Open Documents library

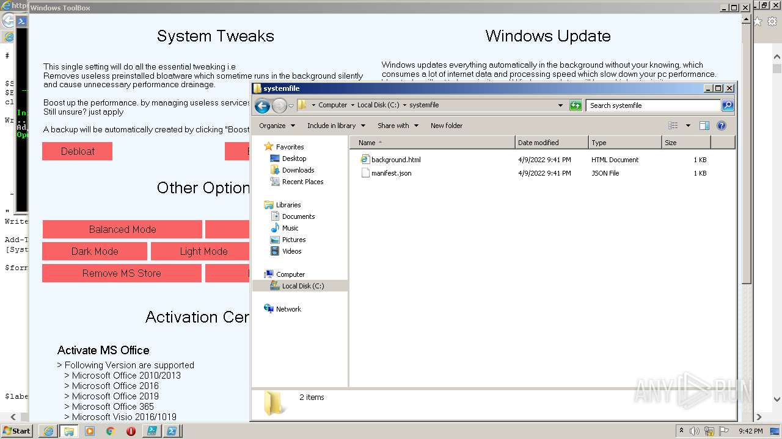pos(299,216)
